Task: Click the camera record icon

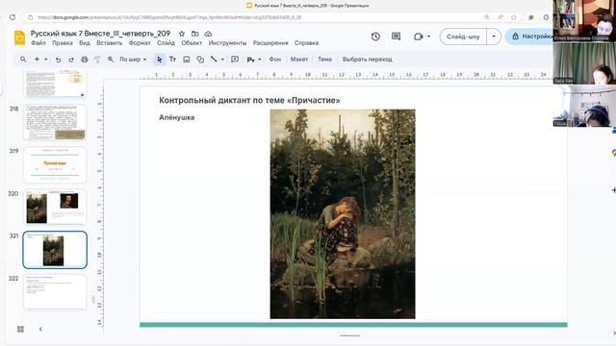Action: (x=418, y=37)
